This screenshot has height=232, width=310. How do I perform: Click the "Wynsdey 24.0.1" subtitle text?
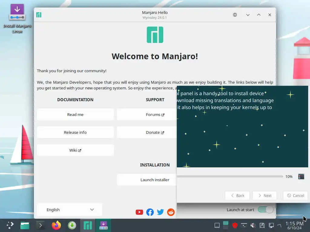[x=155, y=18]
